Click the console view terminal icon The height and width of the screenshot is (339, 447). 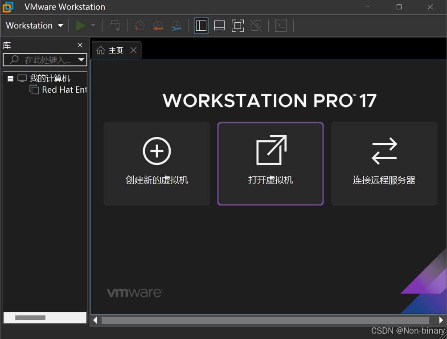281,26
